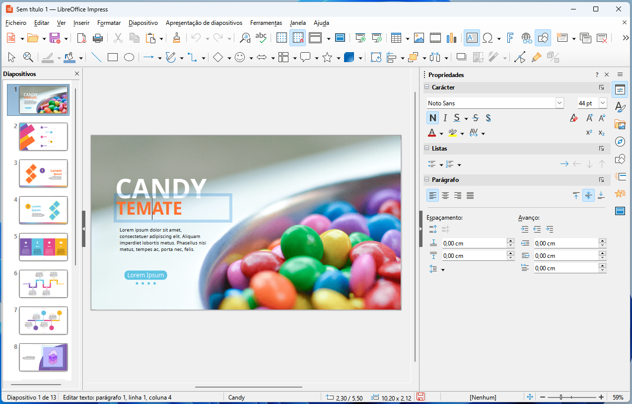
Task: Select the Rectangle drawing tool
Action: (x=113, y=58)
